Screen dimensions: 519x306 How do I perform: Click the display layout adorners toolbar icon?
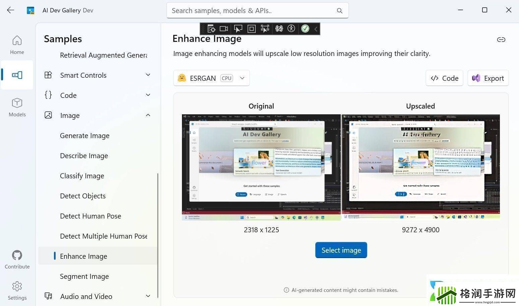point(251,28)
